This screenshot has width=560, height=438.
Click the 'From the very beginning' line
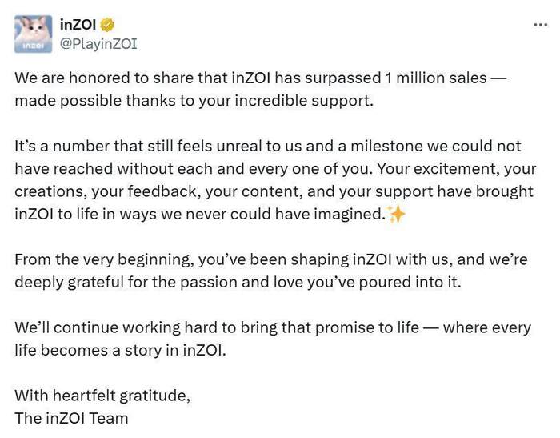pos(271,259)
